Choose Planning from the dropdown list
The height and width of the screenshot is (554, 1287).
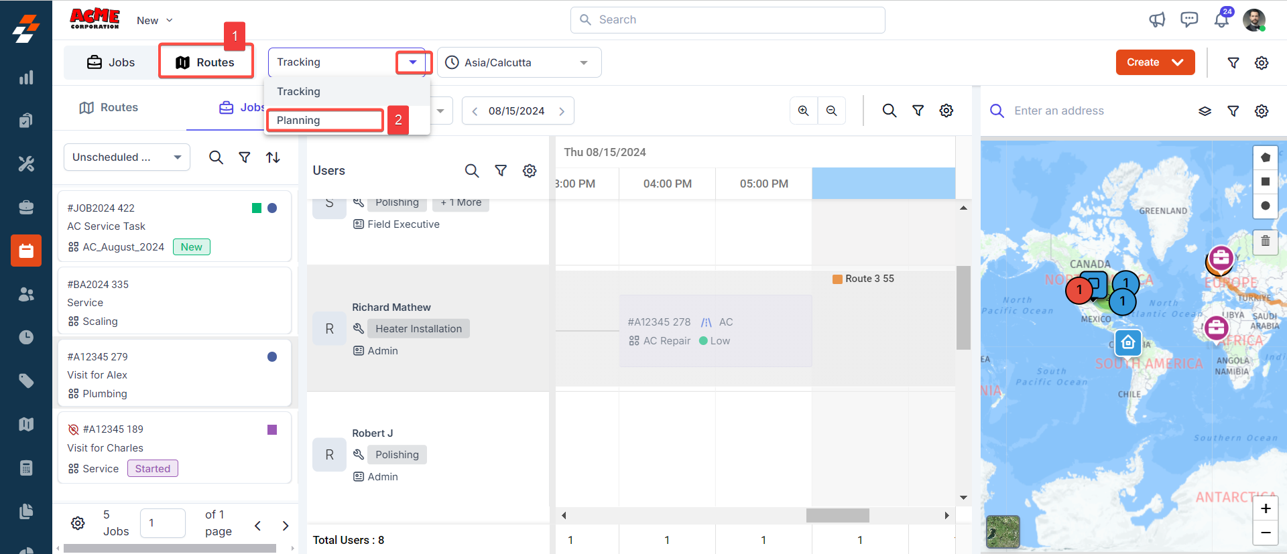click(325, 121)
